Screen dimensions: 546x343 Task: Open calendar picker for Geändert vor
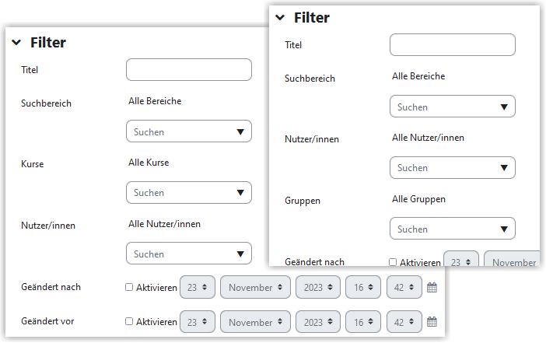click(x=432, y=321)
